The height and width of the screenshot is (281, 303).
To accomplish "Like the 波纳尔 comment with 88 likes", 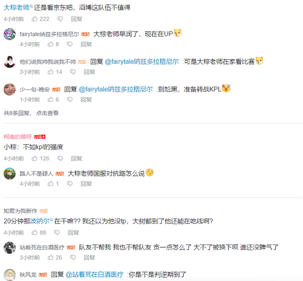I will (x=35, y=232).
